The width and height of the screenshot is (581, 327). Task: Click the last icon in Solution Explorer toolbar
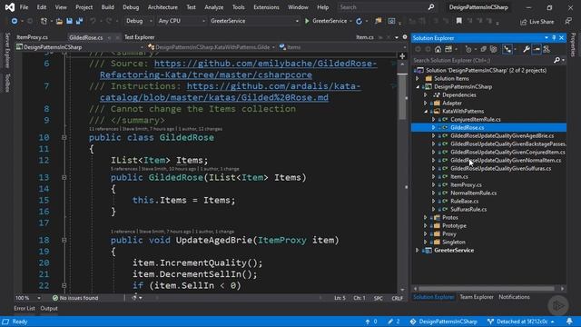(547, 49)
